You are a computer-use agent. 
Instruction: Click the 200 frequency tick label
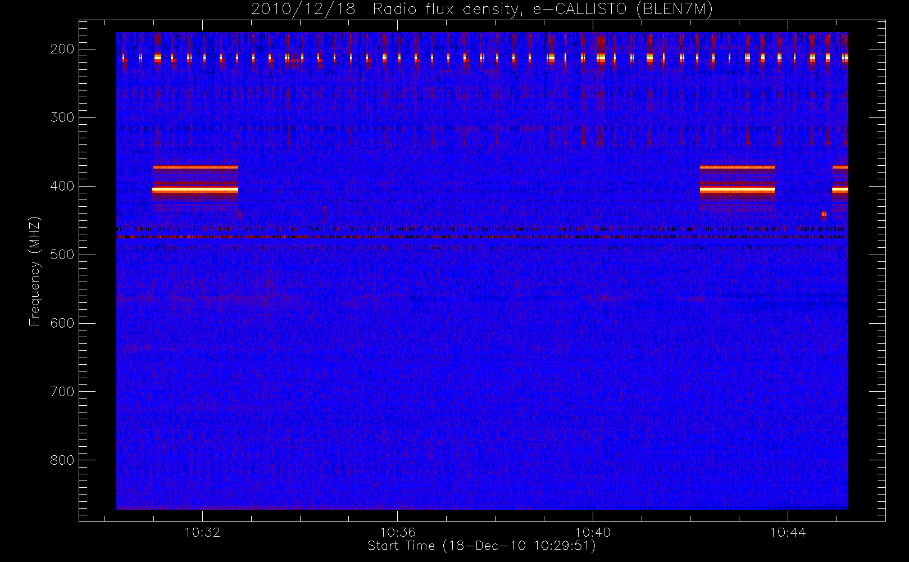62,49
